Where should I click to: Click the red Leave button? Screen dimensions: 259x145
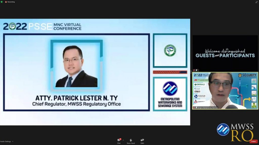[x=253, y=141]
